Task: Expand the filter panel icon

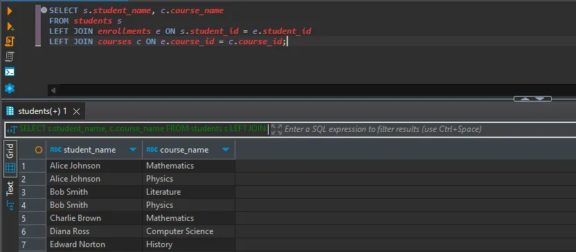Action: 276,129
